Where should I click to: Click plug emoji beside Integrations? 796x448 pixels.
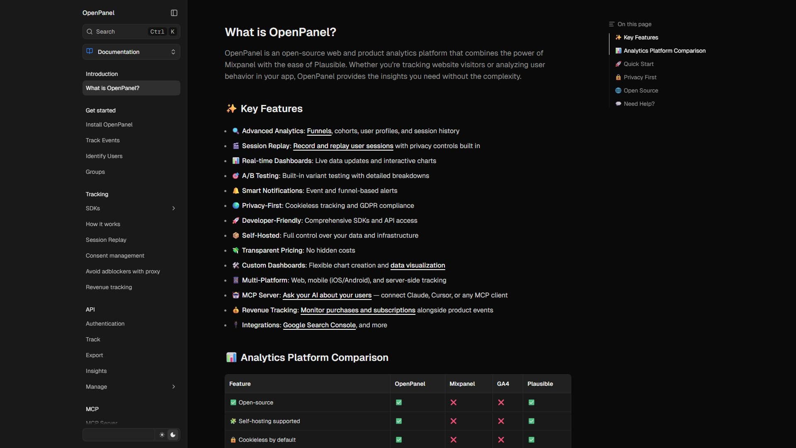click(235, 325)
